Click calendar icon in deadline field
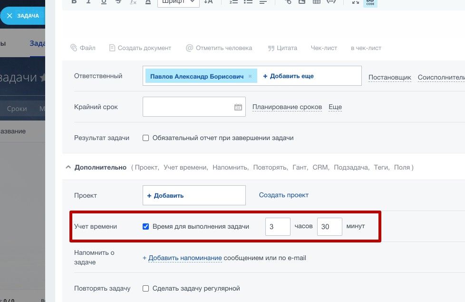The image size is (465, 302). (x=238, y=107)
